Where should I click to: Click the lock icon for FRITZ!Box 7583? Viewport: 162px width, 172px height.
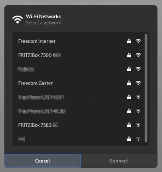click(129, 125)
